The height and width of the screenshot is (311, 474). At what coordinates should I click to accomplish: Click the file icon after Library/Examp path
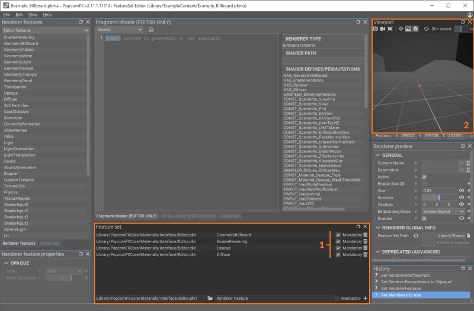(x=468, y=235)
